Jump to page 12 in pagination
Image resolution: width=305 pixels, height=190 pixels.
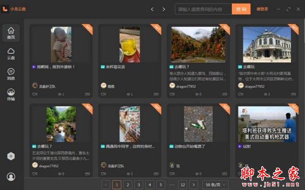click(182, 185)
